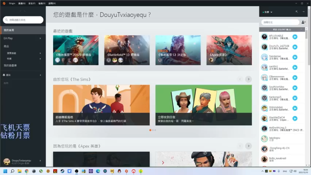
Task: Show next The Sims recommendation
Action: (x=248, y=79)
